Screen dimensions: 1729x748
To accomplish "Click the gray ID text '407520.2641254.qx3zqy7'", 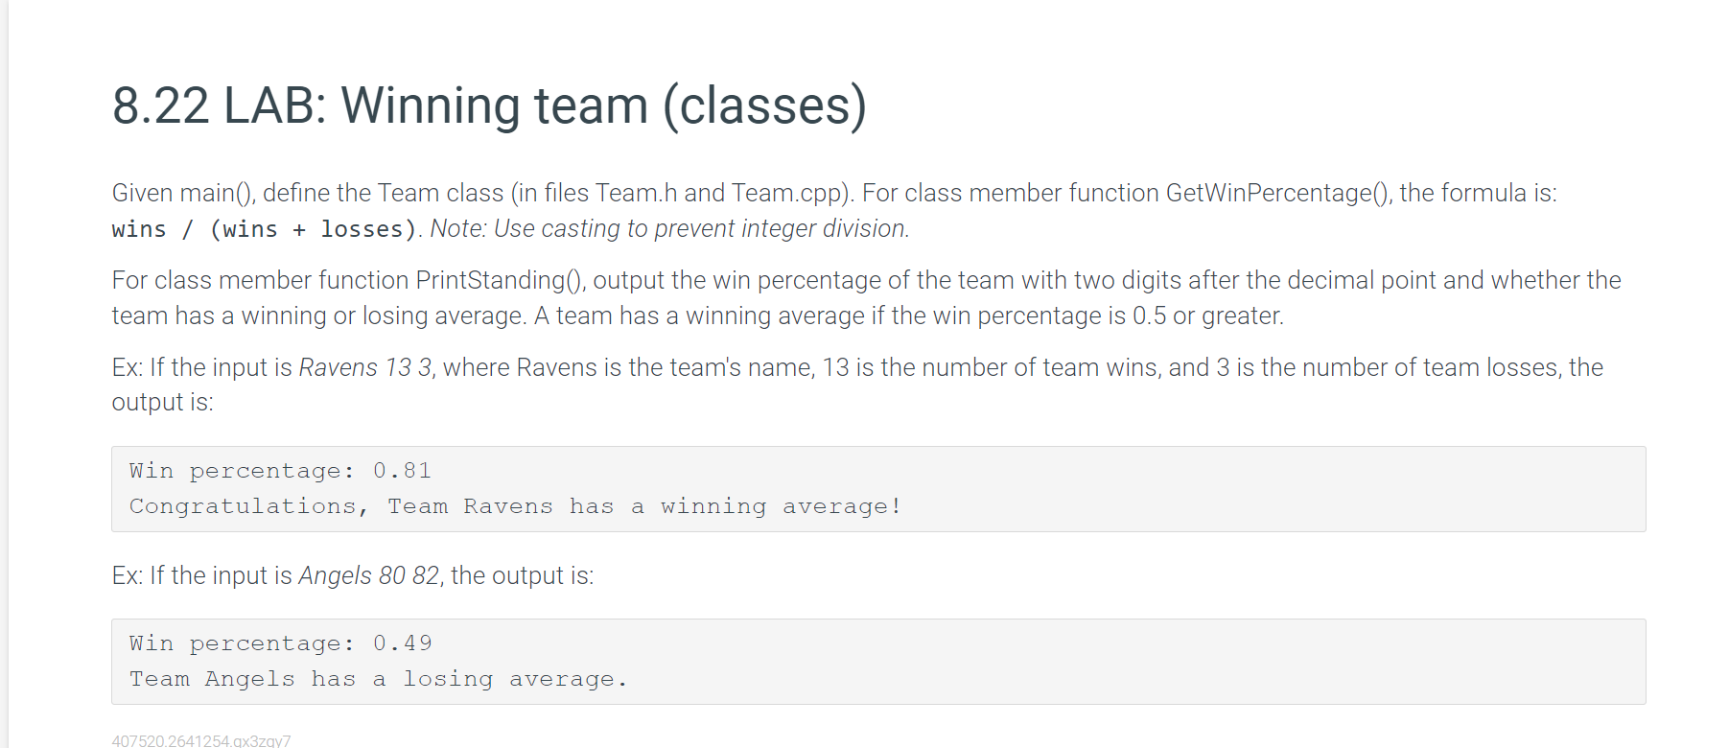I will (x=201, y=740).
